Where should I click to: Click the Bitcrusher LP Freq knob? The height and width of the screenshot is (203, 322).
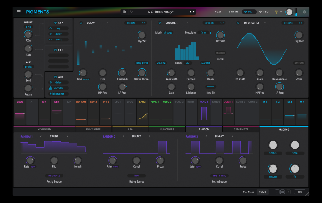point(279,87)
